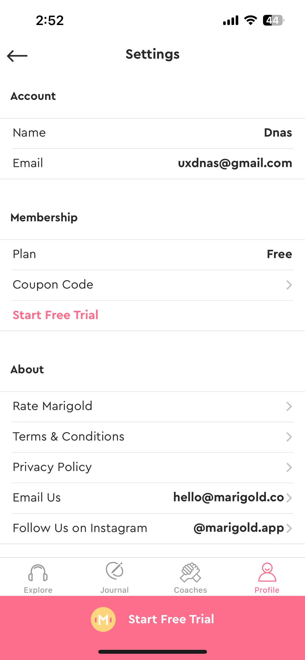The width and height of the screenshot is (305, 660).
Task: Open hello@marigold.co email link
Action: pyautogui.click(x=229, y=497)
